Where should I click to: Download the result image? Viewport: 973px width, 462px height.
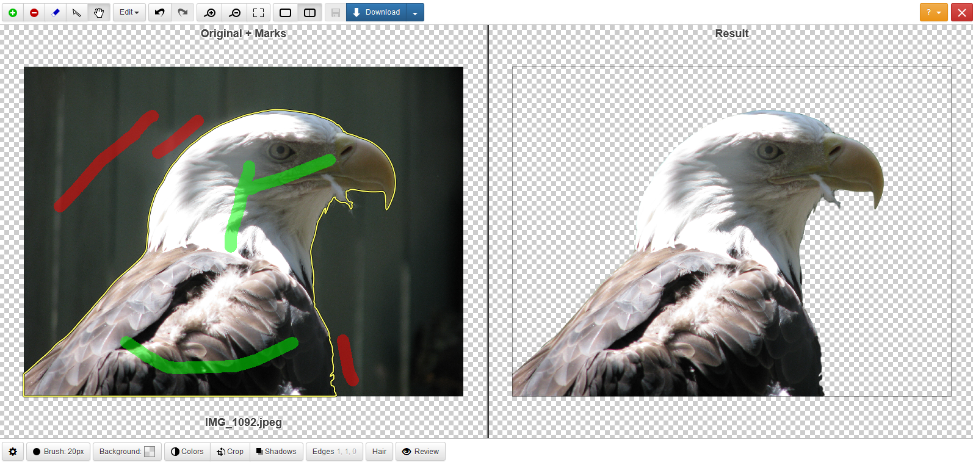[376, 12]
